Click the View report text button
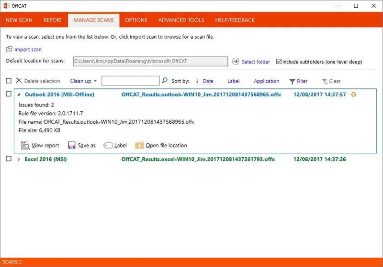The width and height of the screenshot is (383, 267). point(45,145)
